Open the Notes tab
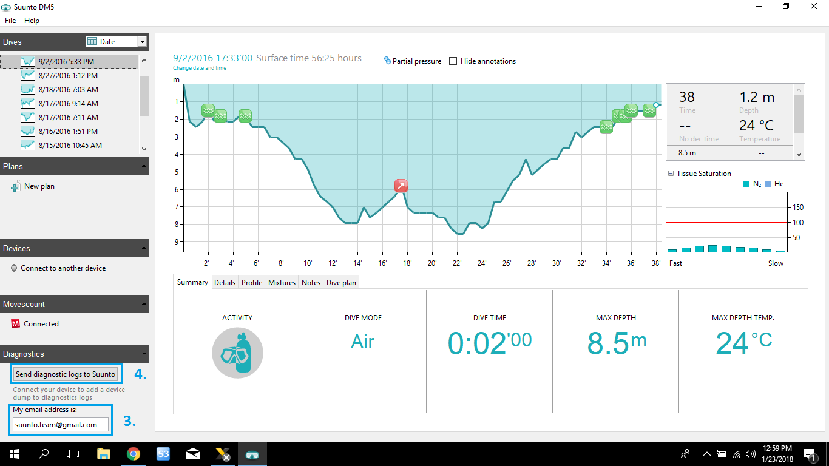 [x=311, y=283]
